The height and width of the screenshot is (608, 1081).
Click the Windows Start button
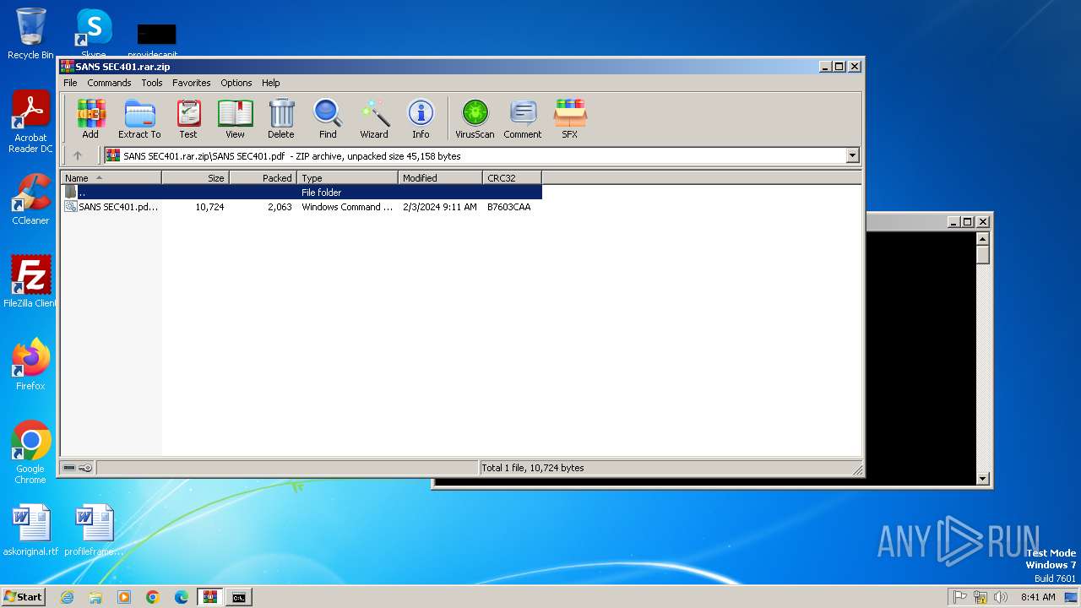23,596
